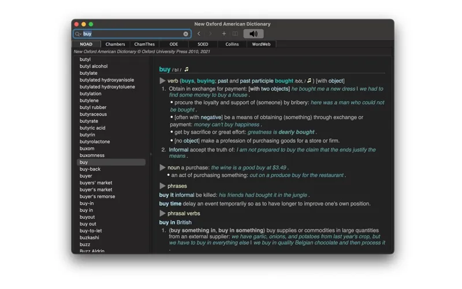Click the plus icon in toolbar
The height and width of the screenshot is (289, 462).
tap(224, 34)
